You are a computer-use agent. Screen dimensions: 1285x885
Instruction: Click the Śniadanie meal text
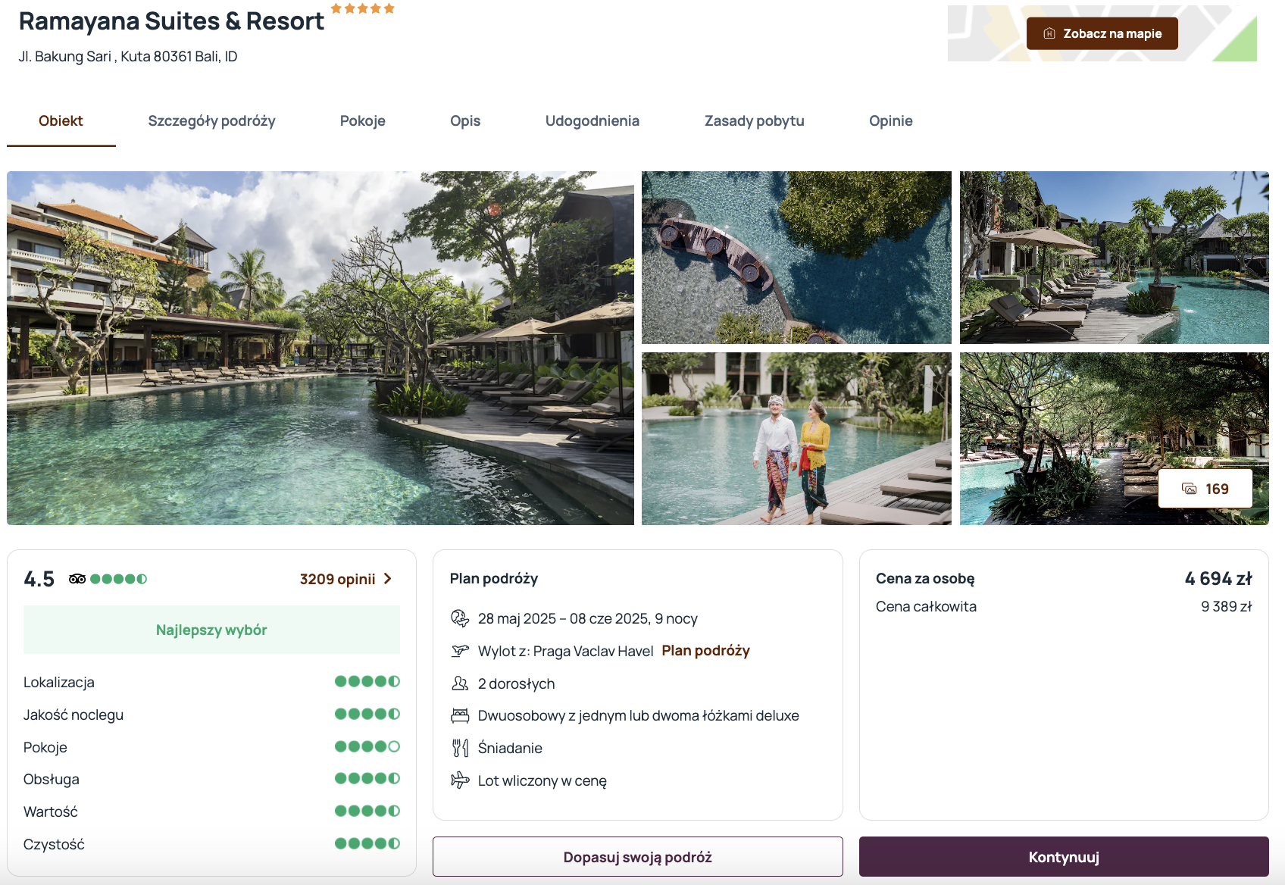510,748
